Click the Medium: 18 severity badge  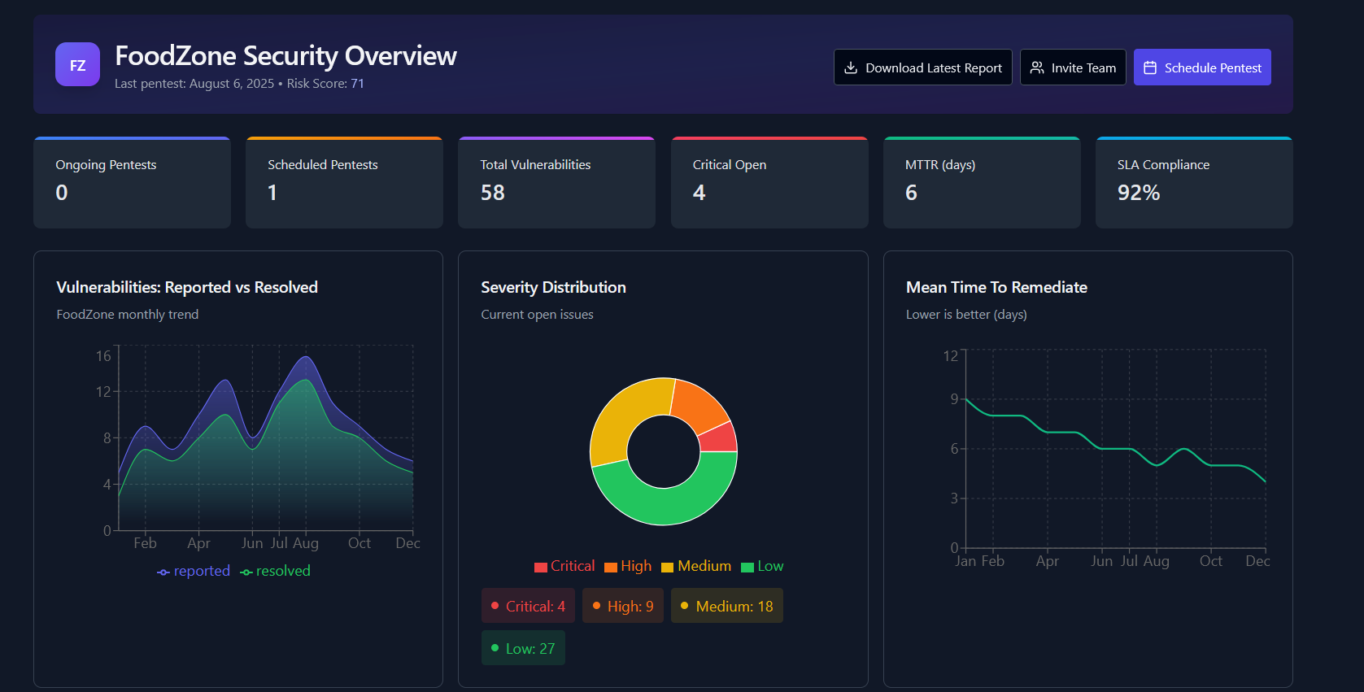click(x=726, y=606)
